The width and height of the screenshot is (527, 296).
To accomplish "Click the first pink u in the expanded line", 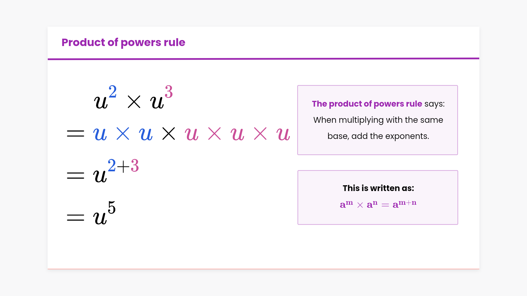I will (x=192, y=134).
